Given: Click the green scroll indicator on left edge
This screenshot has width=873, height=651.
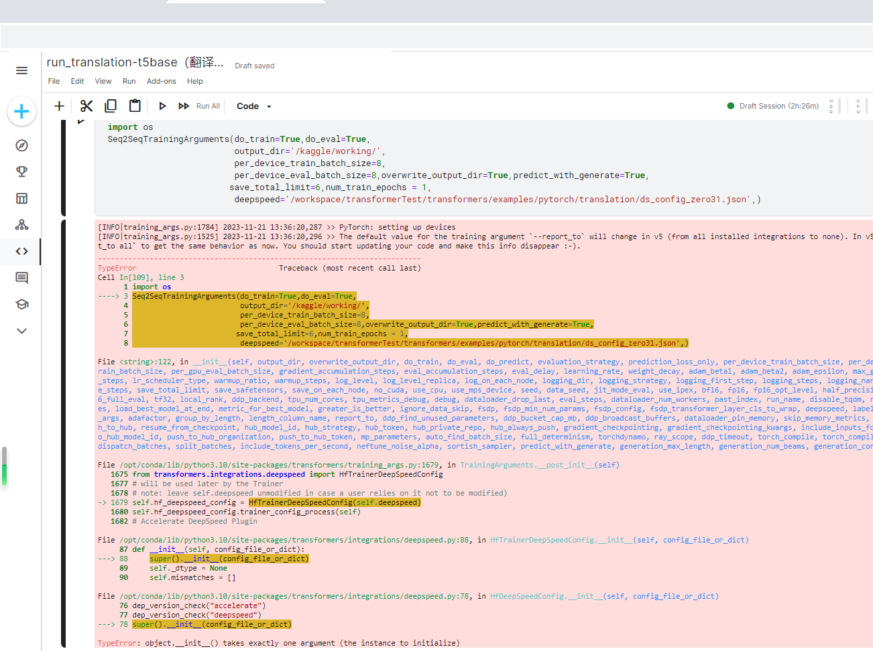Looking at the screenshot, I should click(x=4, y=466).
